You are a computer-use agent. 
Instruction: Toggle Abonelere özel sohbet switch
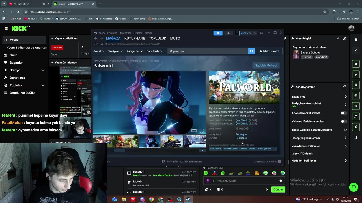tap(344, 113)
